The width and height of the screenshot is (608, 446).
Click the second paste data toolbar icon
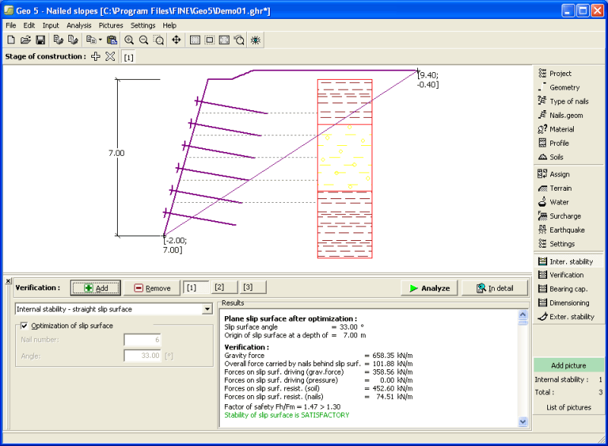[73, 40]
